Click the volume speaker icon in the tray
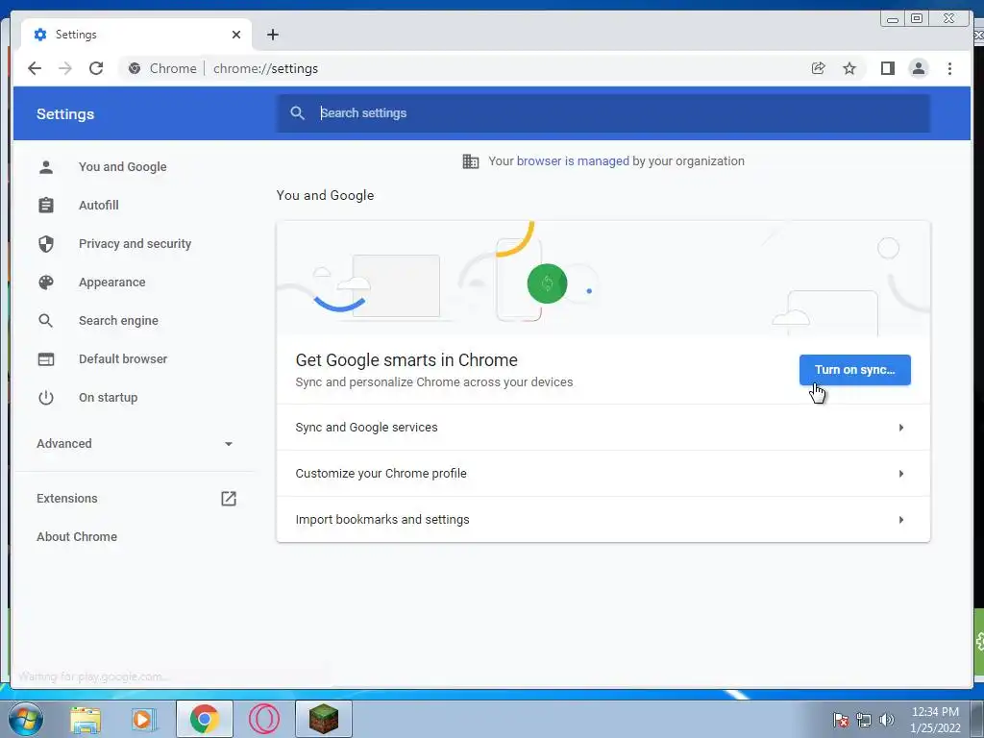The height and width of the screenshot is (738, 984). coord(886,720)
